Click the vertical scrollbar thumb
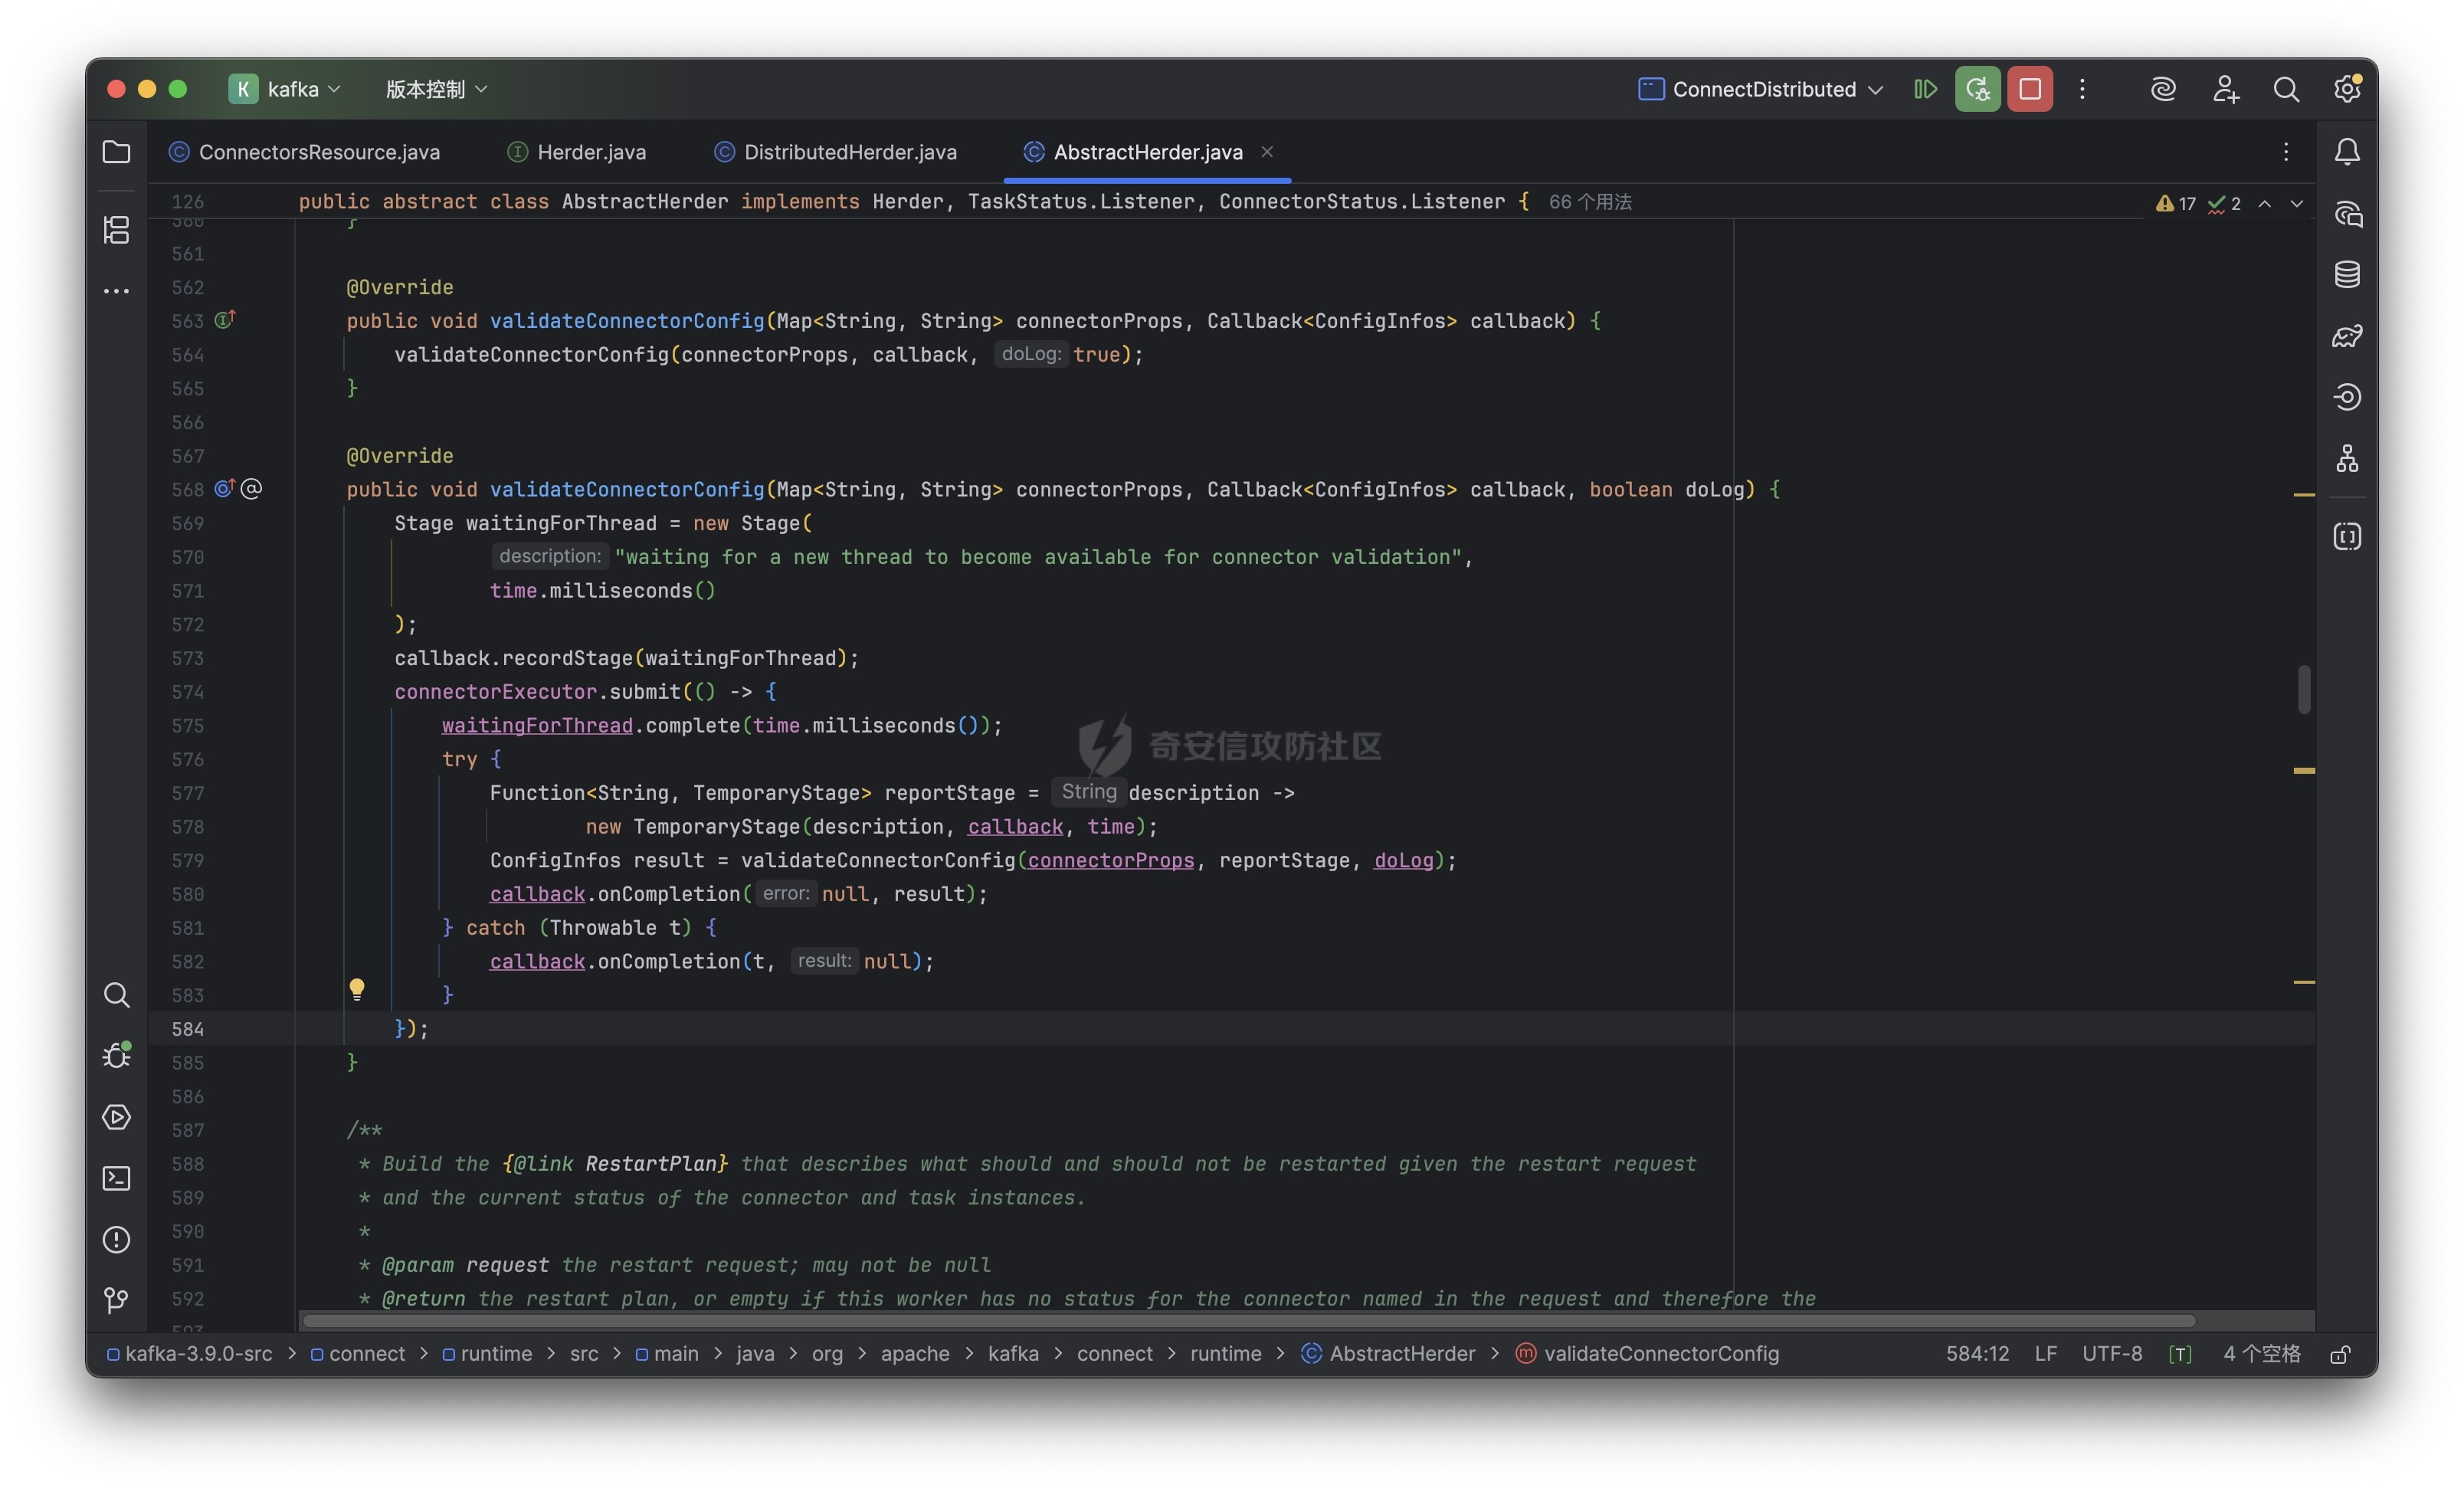This screenshot has height=1491, width=2464. click(x=2304, y=689)
